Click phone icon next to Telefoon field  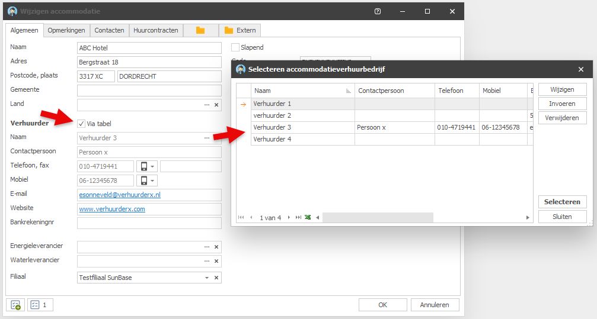144,166
